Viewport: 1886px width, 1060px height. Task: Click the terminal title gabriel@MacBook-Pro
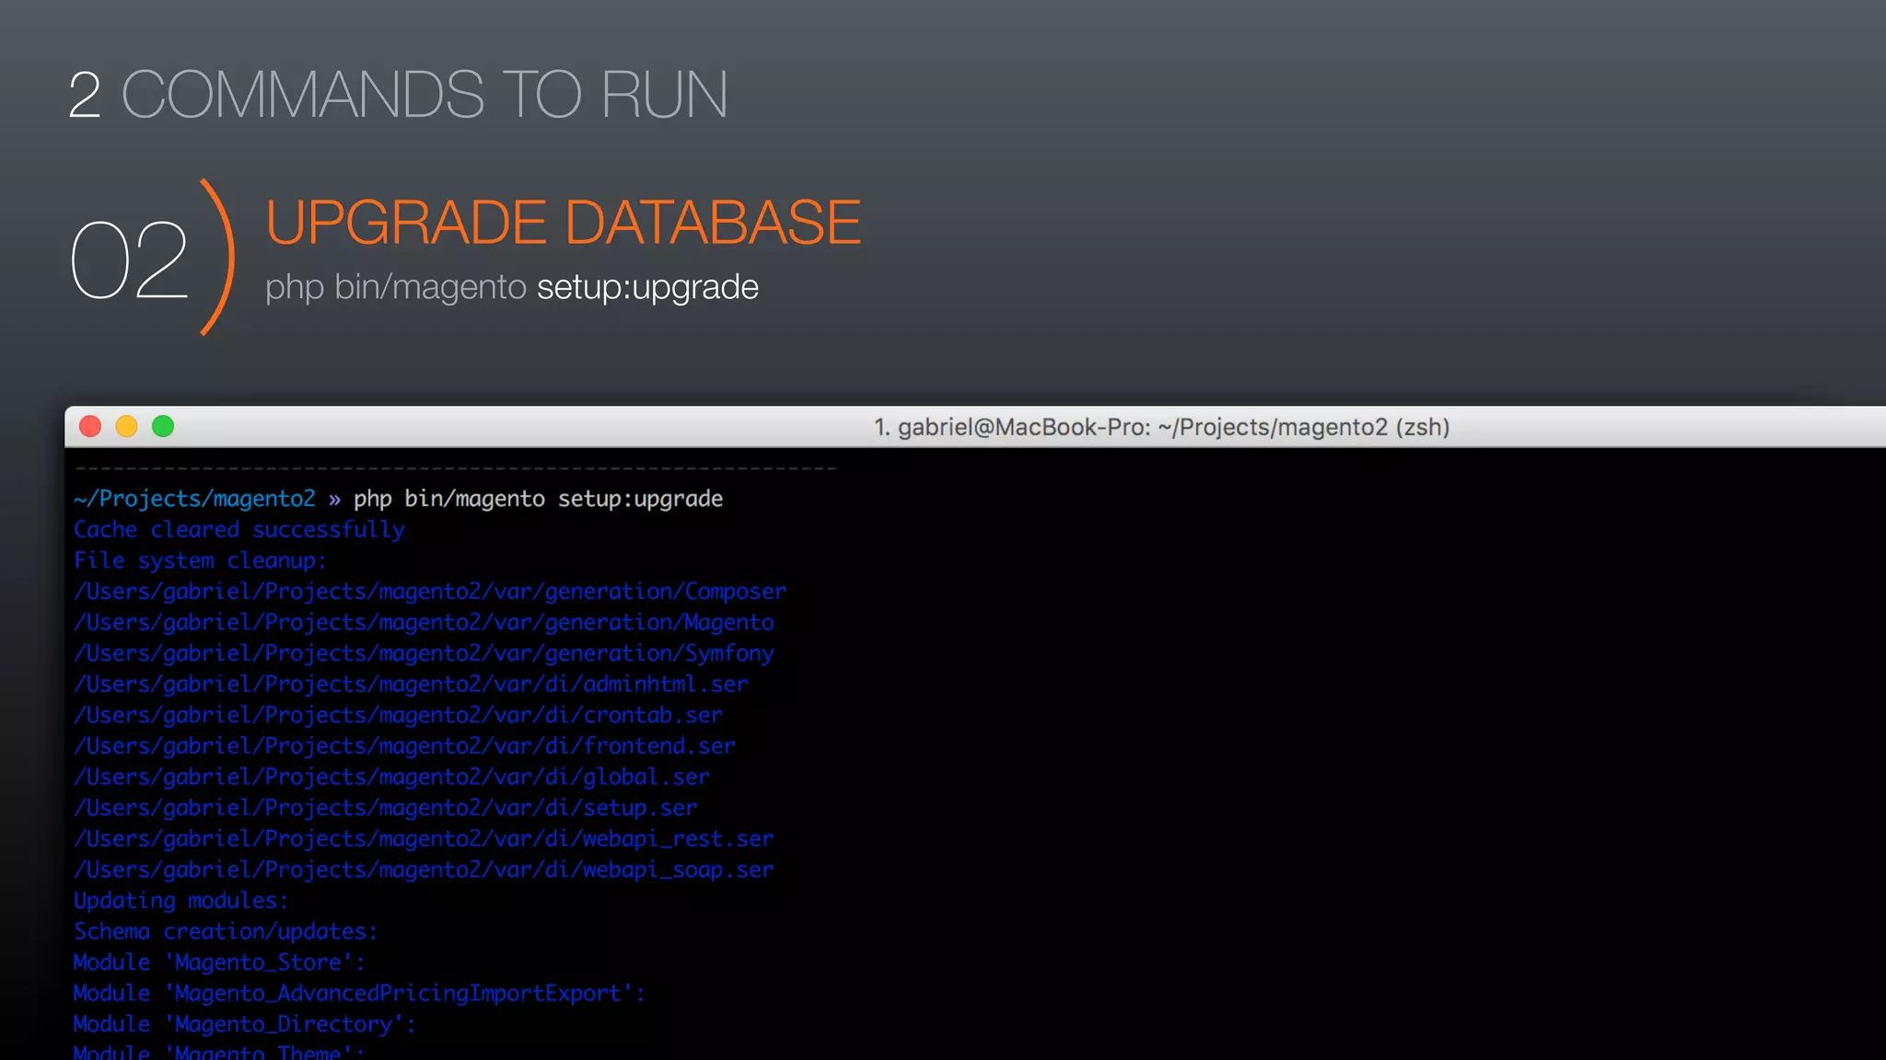click(x=1161, y=427)
